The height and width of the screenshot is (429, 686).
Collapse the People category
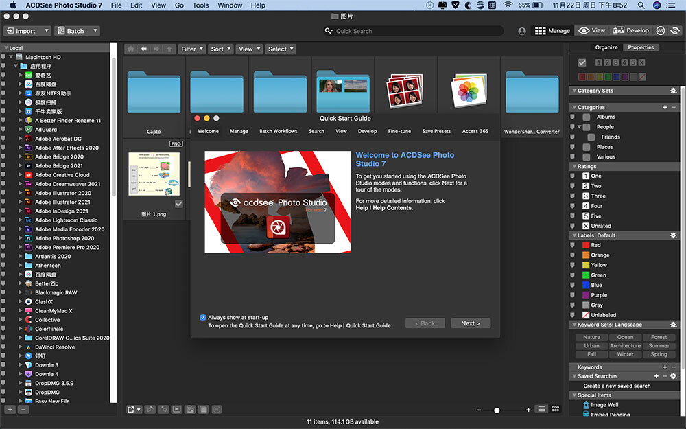click(x=579, y=127)
